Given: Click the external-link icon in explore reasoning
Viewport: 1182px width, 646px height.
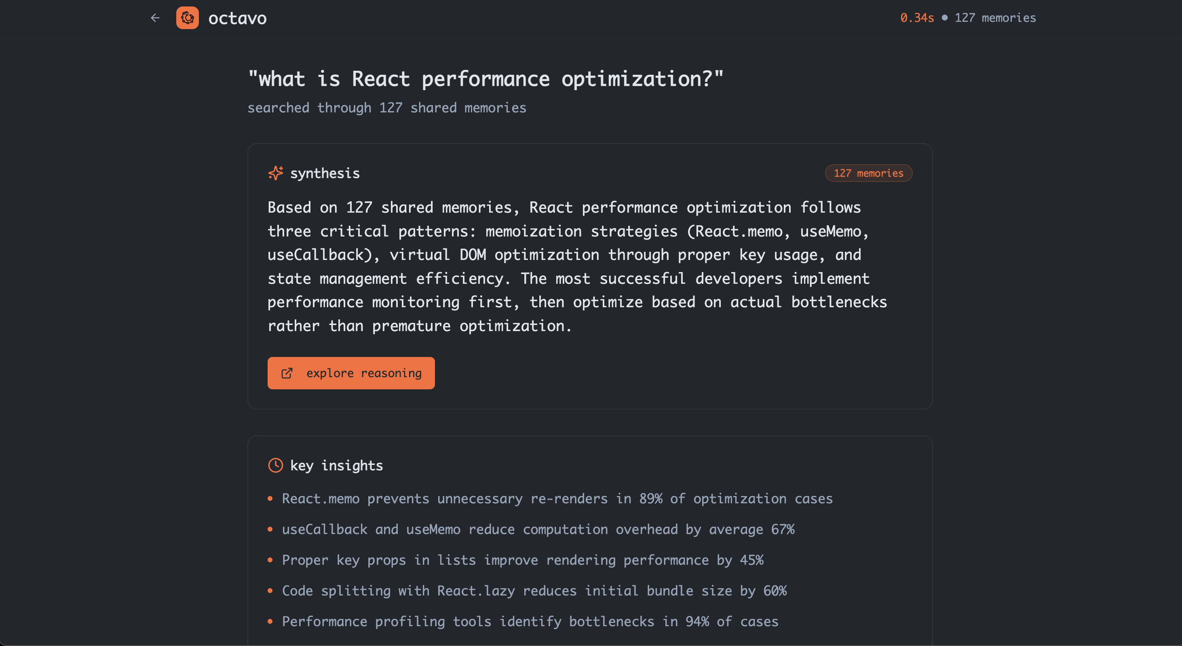Looking at the screenshot, I should tap(287, 373).
